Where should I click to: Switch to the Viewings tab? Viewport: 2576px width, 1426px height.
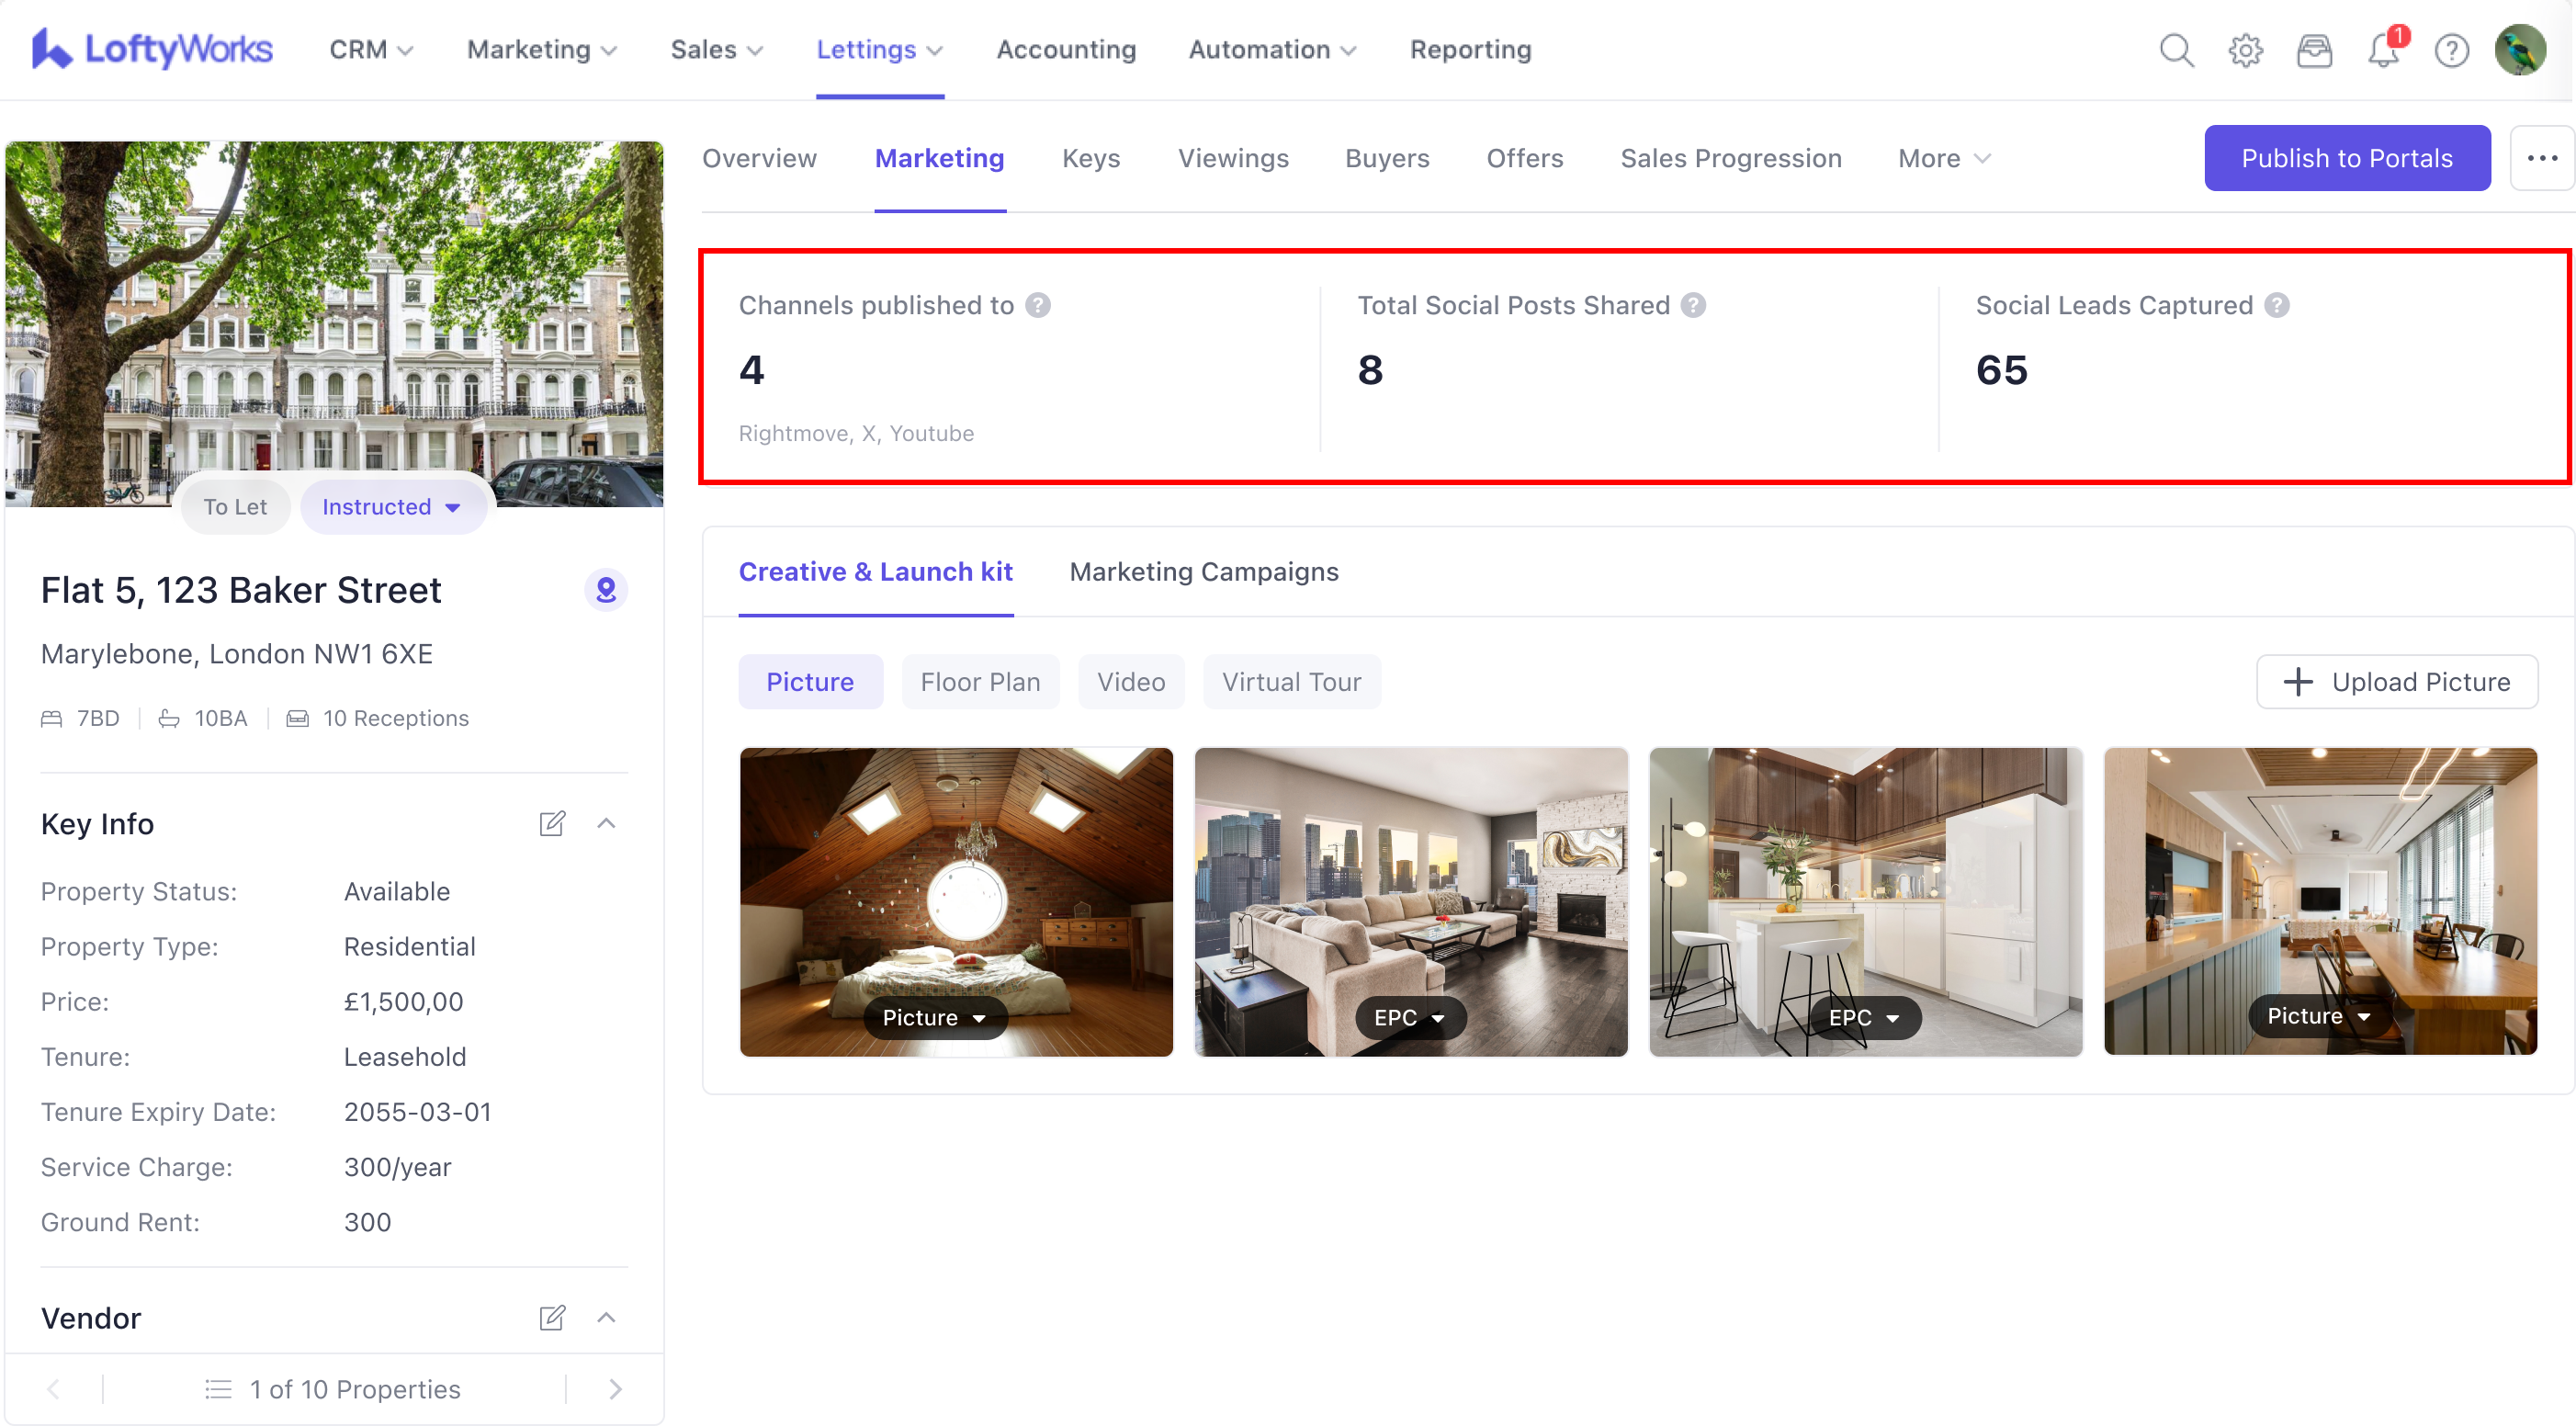click(x=1233, y=158)
